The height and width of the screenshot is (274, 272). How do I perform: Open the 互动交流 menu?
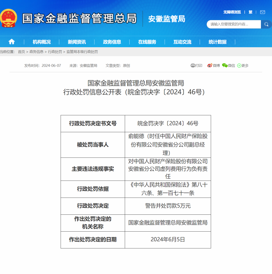(x=182, y=42)
